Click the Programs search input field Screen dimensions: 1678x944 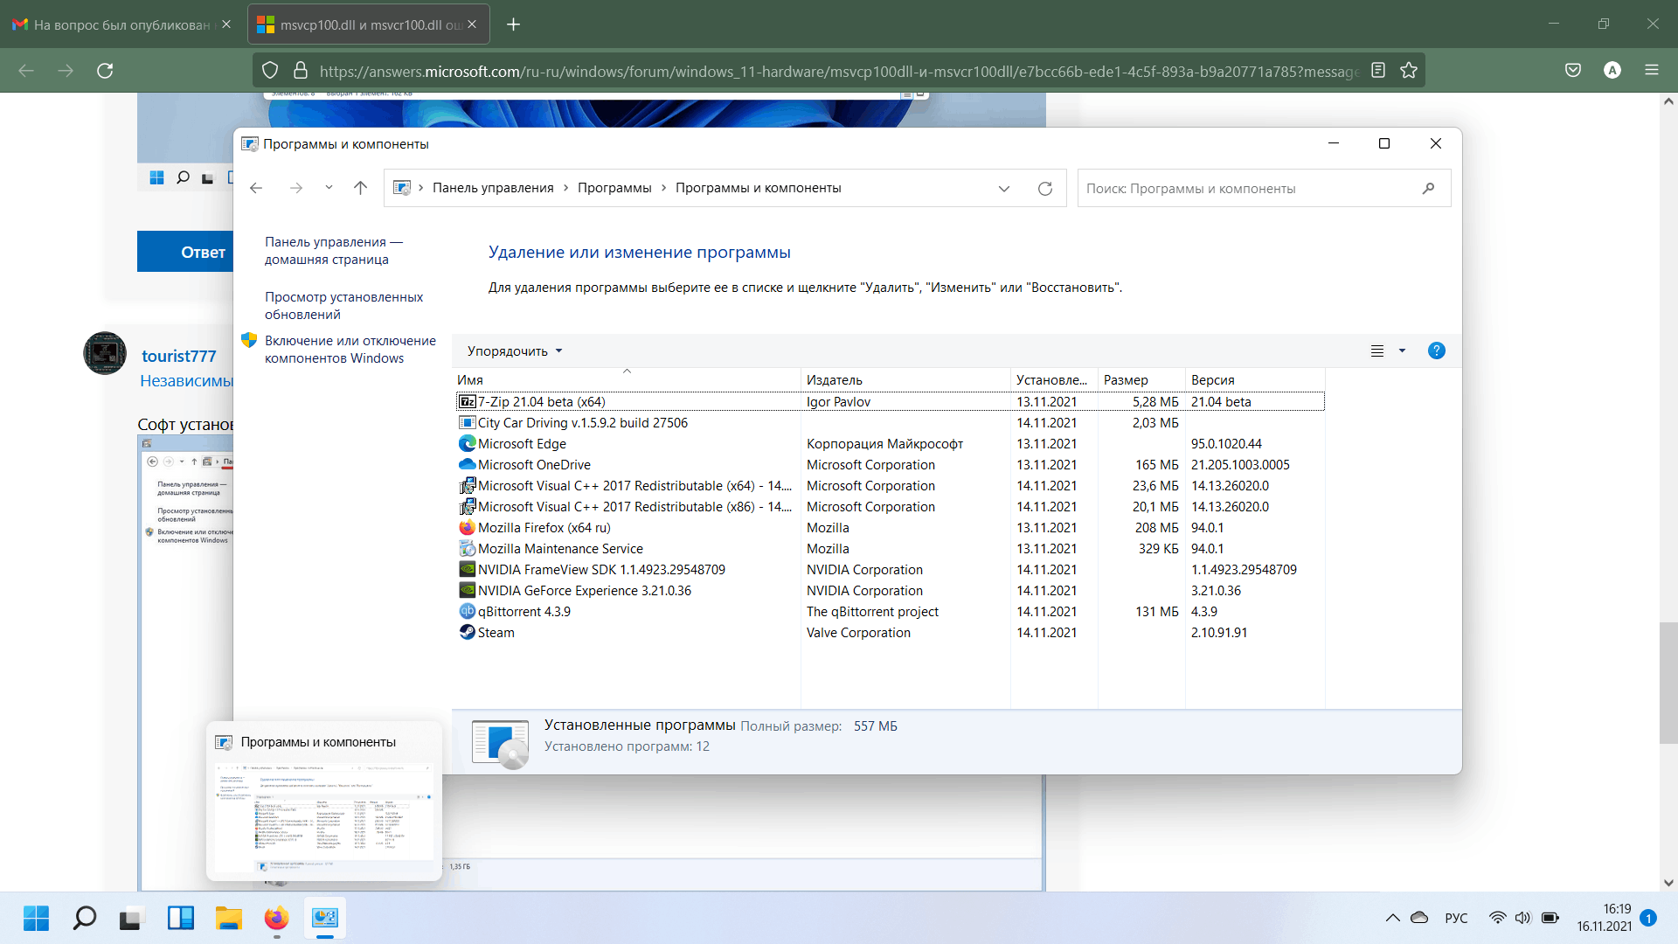click(1250, 189)
